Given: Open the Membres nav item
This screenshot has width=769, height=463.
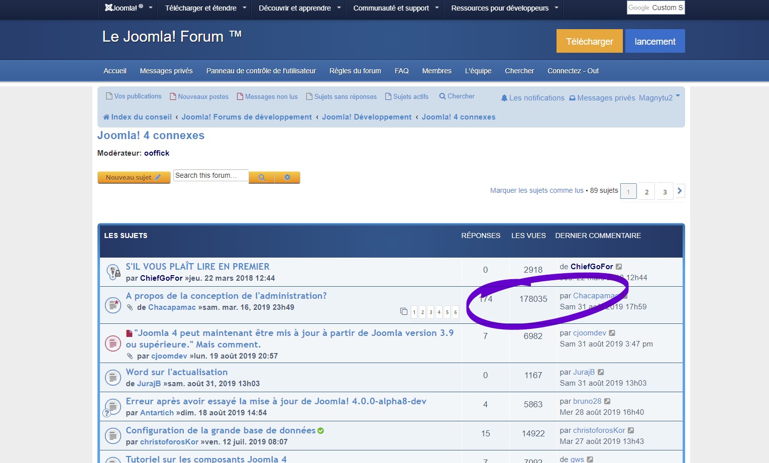Looking at the screenshot, I should [437, 71].
